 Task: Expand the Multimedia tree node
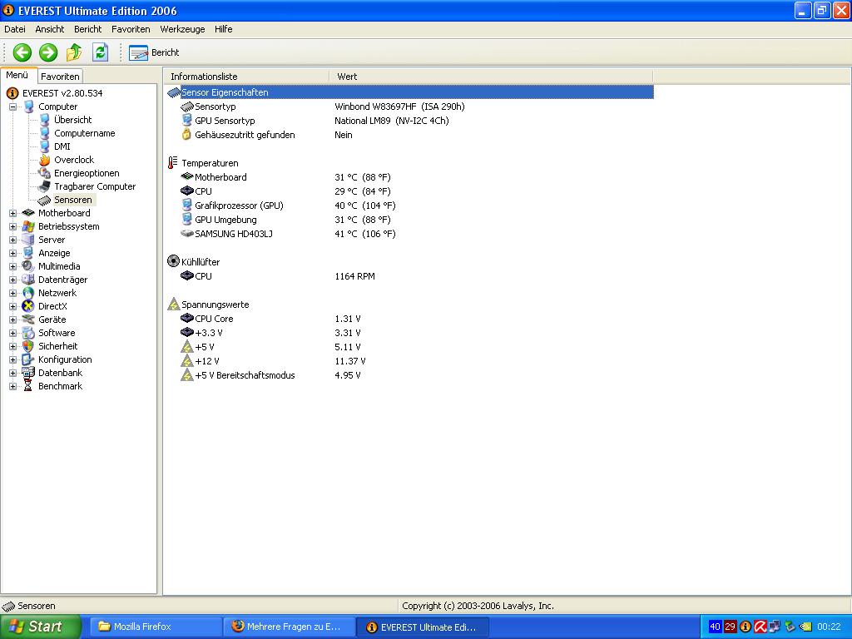(x=13, y=267)
